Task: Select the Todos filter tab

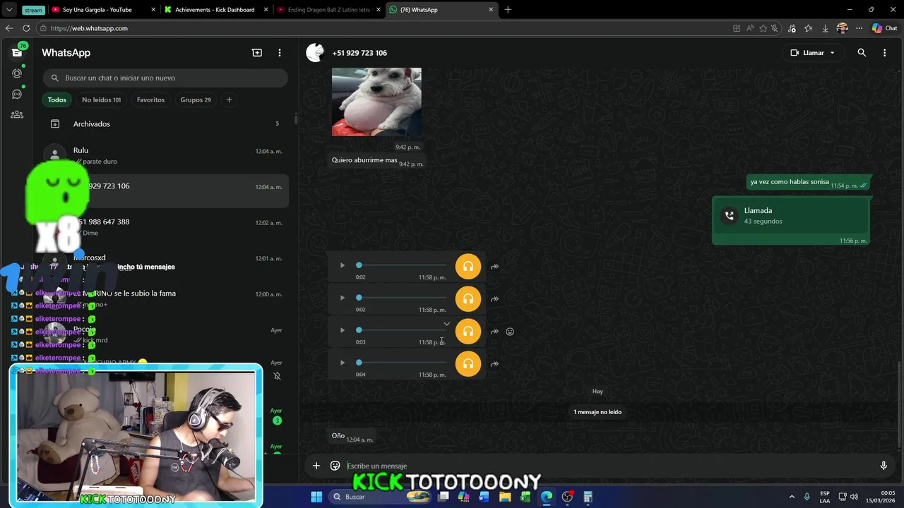Action: pyautogui.click(x=57, y=100)
